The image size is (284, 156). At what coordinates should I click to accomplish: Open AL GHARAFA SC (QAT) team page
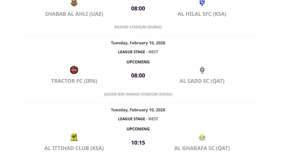pyautogui.click(x=202, y=148)
